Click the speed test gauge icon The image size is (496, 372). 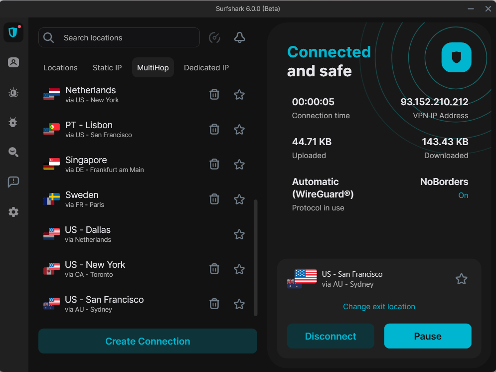point(214,37)
